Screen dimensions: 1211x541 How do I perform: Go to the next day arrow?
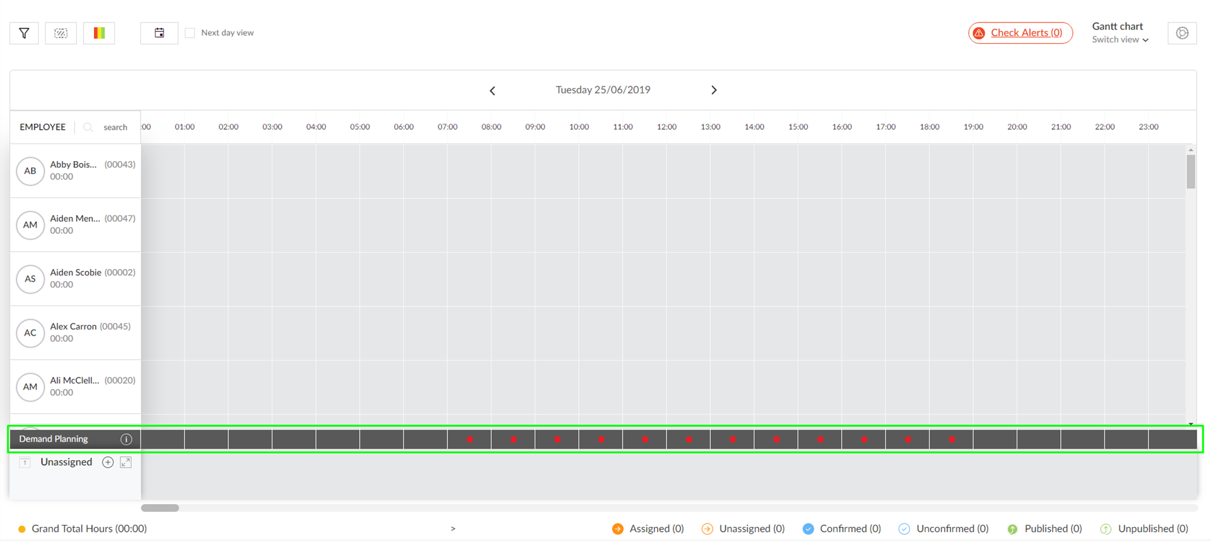point(714,90)
